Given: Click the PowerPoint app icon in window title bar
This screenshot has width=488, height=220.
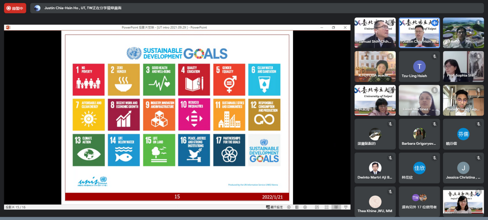Looking at the screenshot, I should (x=8, y=27).
